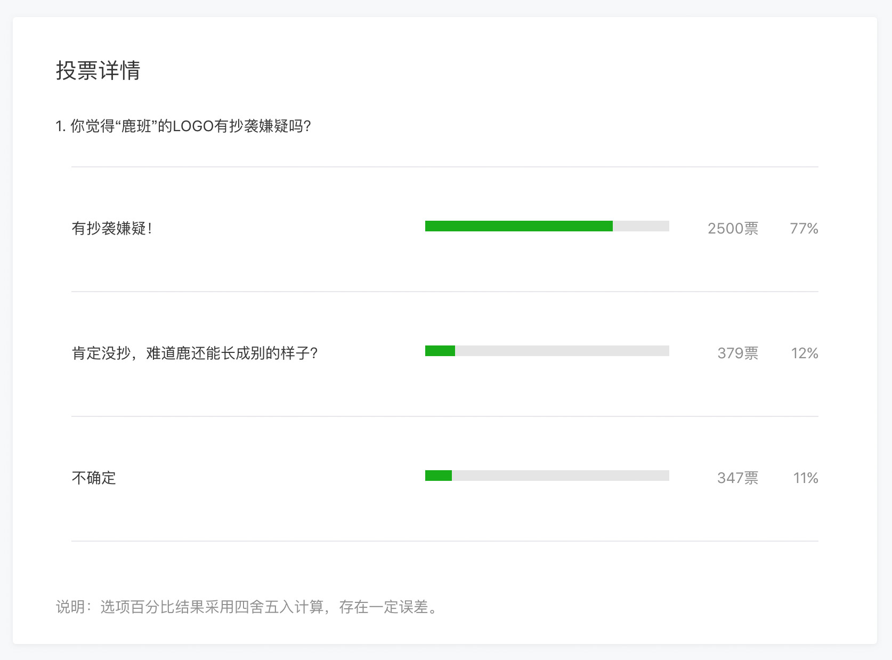
Task: Click green filled part of 77% bar
Action: [x=518, y=226]
